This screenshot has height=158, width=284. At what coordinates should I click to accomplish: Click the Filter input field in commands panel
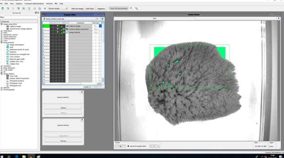pos(21,17)
